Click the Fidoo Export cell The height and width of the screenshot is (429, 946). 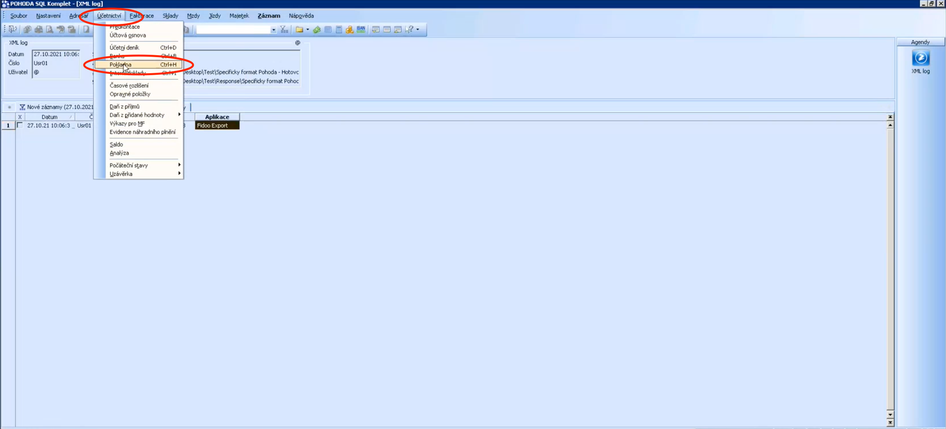[217, 125]
